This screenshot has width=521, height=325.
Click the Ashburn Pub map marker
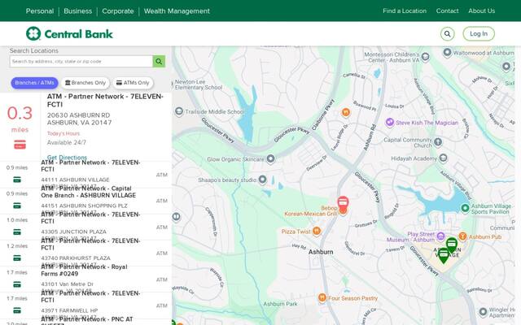point(462,236)
